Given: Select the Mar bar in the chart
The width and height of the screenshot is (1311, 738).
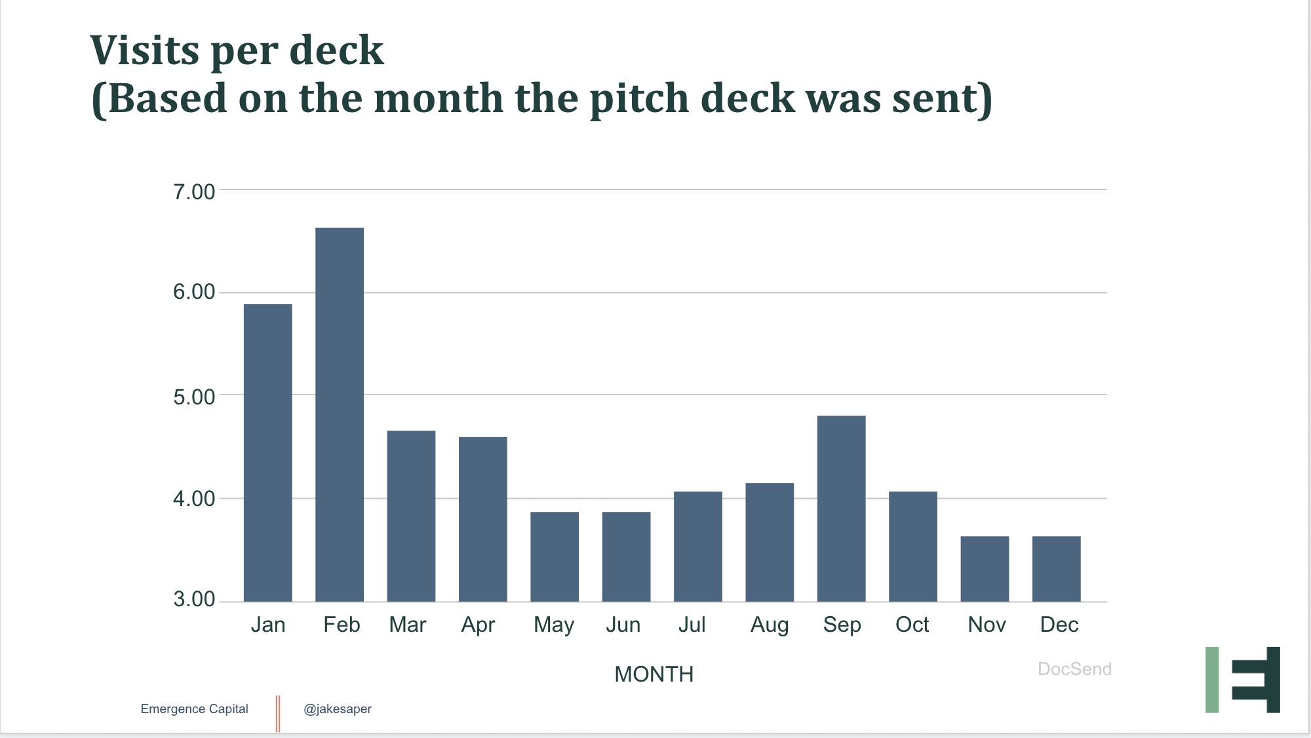Looking at the screenshot, I should coord(411,516).
